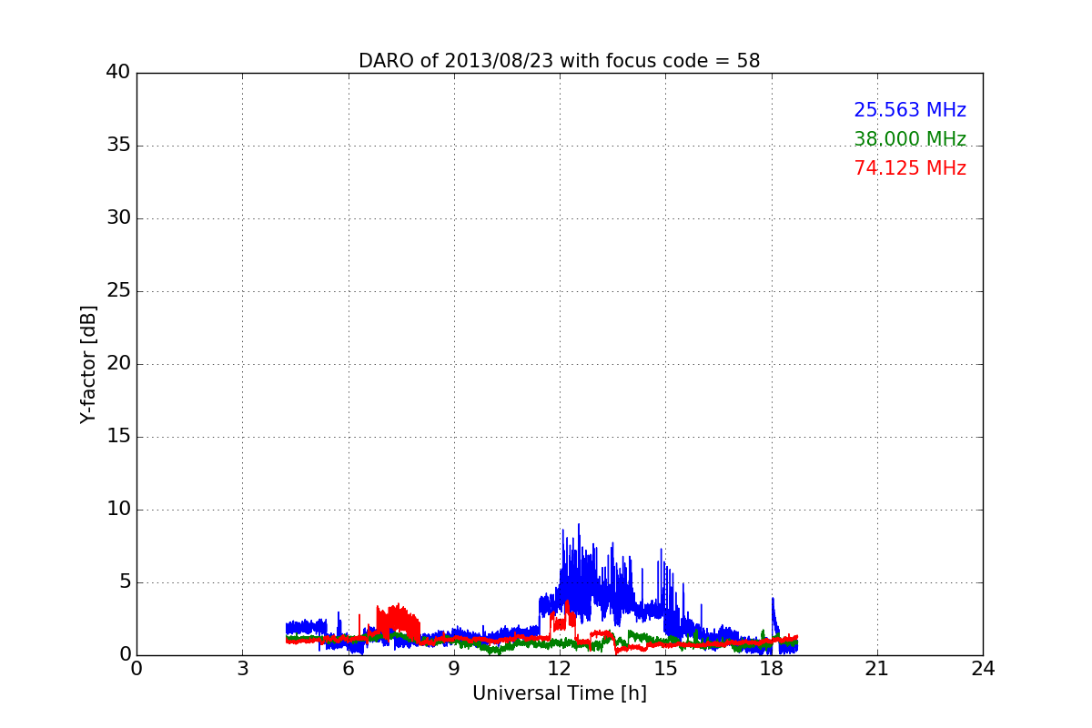Click the x-axis tick label '24'
Viewport: 1092px width, 728px height.
pos(983,669)
